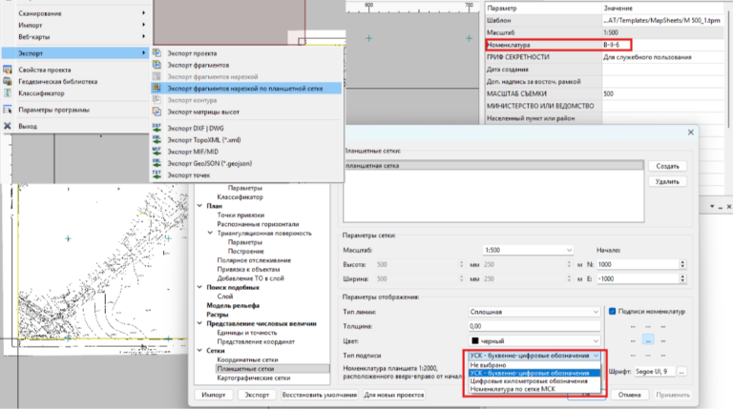The height and width of the screenshot is (409, 733).
Task: Click the Экспорт матрицы высот icon
Action: 157,112
